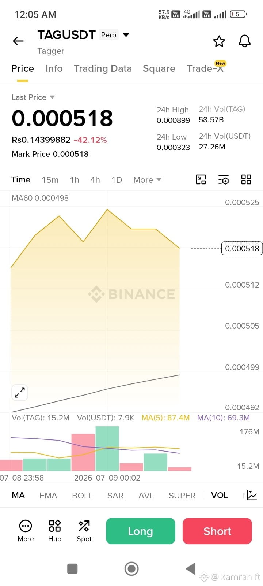Tap the green Long button
This screenshot has width=263, height=586.
(141, 531)
